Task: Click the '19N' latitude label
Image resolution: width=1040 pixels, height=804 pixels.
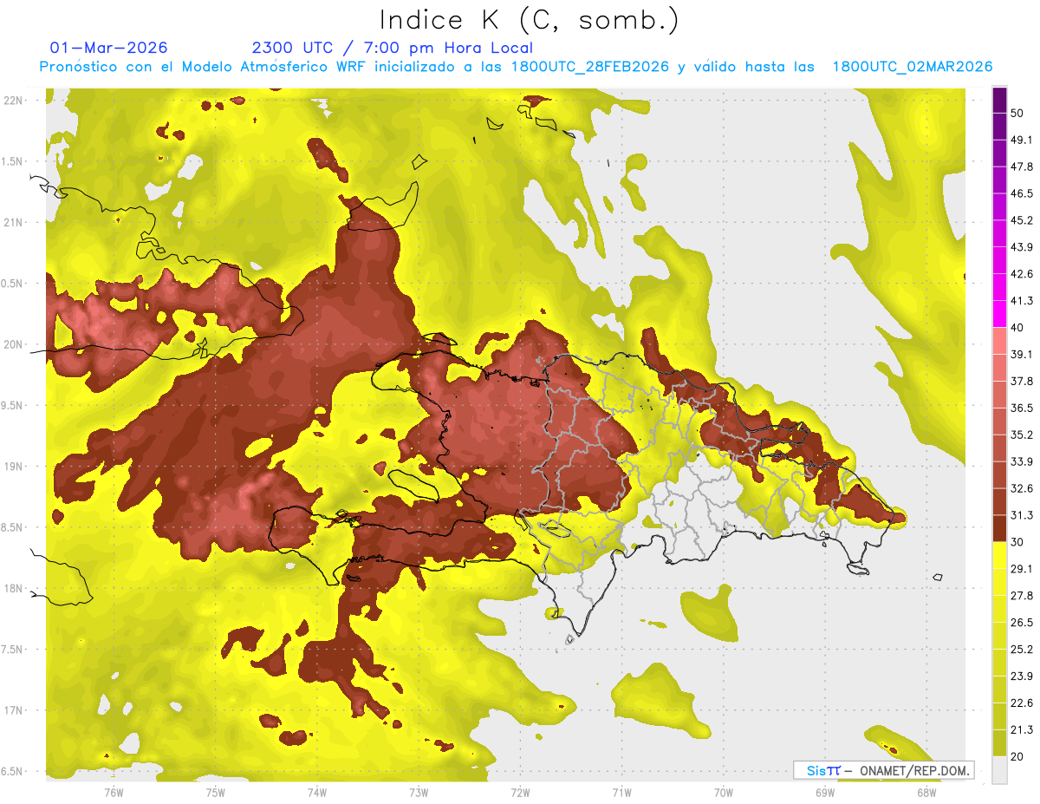Action: point(14,467)
